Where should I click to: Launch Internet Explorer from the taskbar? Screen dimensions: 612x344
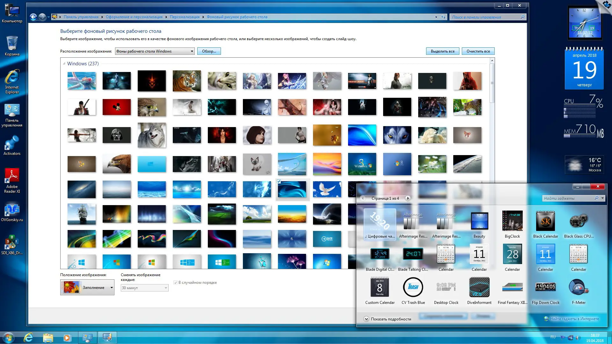tap(29, 338)
